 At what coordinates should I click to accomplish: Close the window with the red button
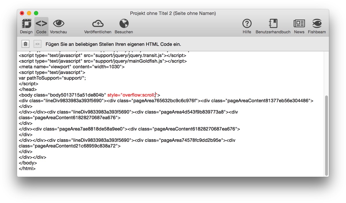click(x=22, y=13)
